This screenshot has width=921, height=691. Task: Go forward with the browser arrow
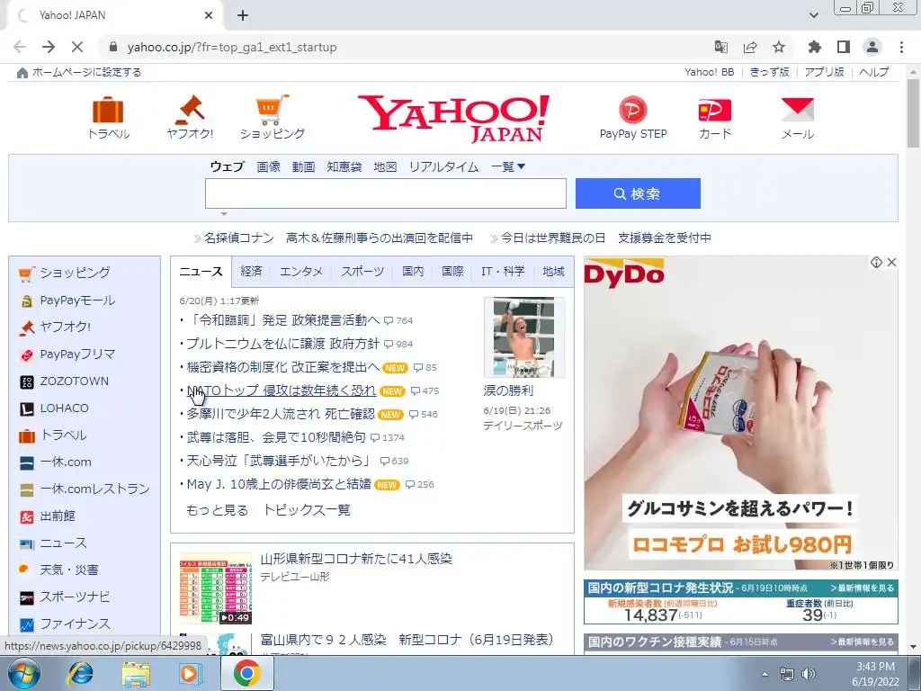[49, 47]
